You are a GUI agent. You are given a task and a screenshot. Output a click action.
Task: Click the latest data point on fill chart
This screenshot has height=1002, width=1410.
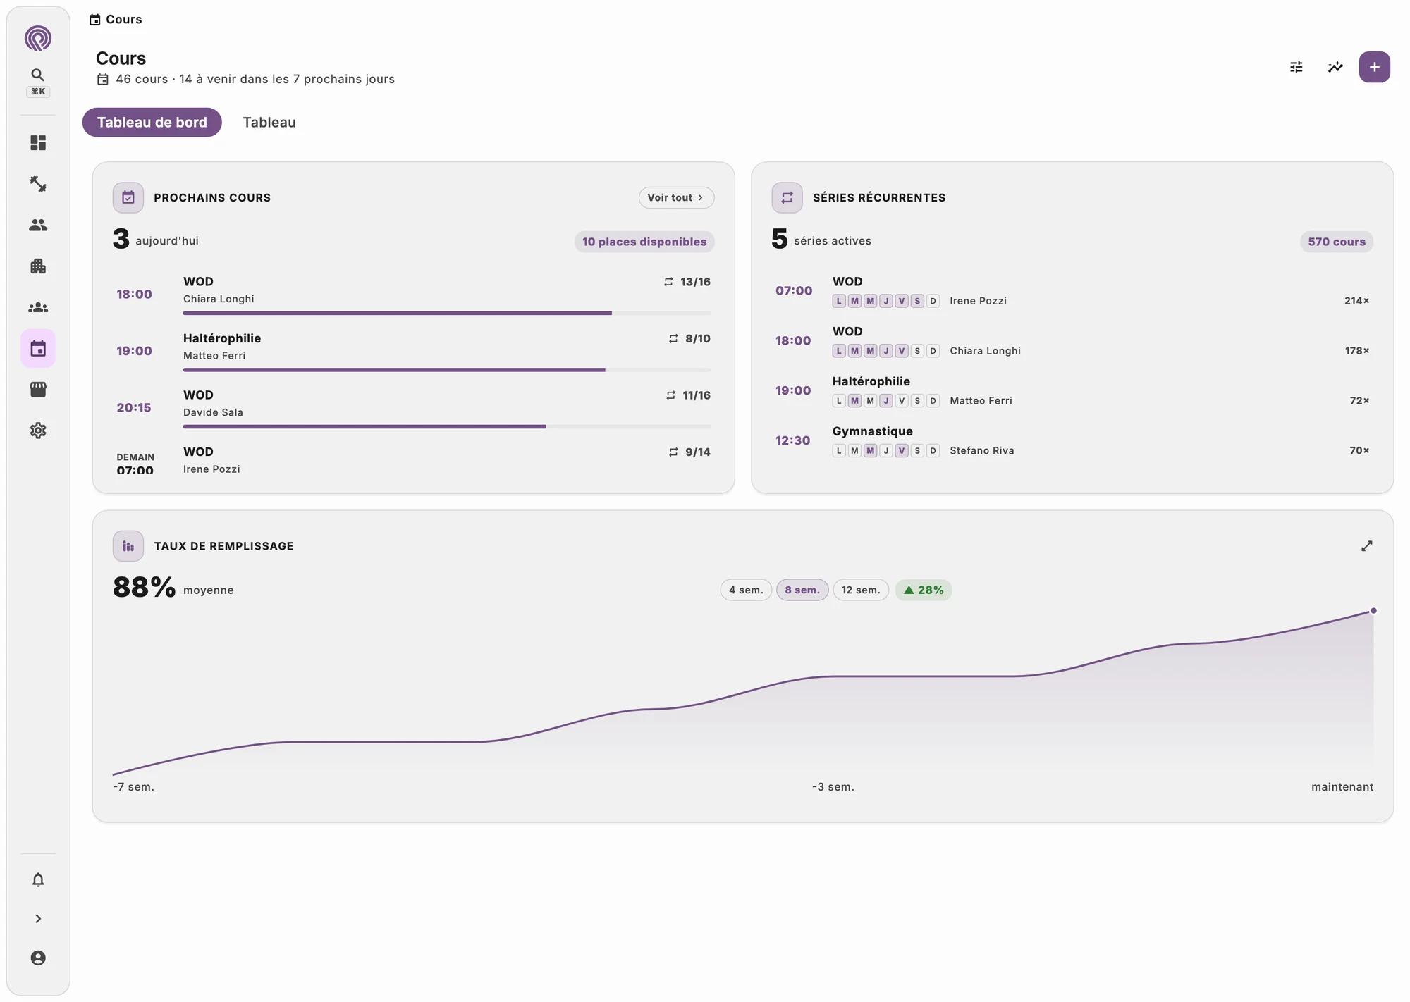1373,611
